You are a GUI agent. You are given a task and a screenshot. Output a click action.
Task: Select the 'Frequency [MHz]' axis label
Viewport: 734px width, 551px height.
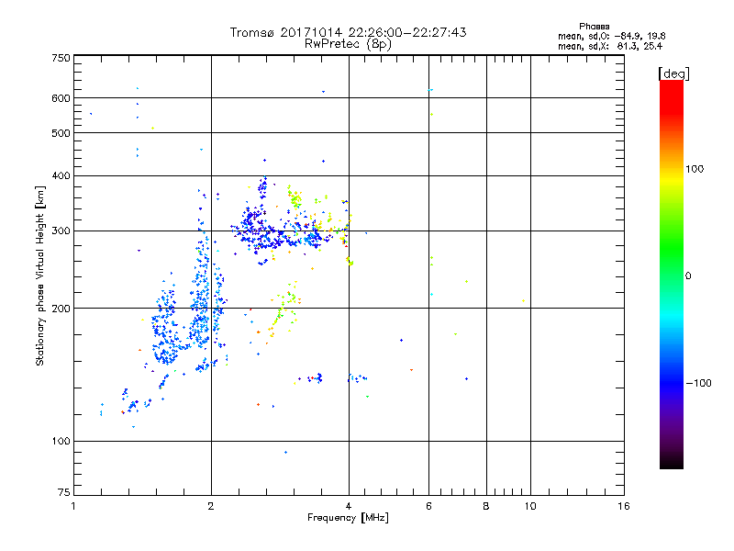tap(348, 518)
